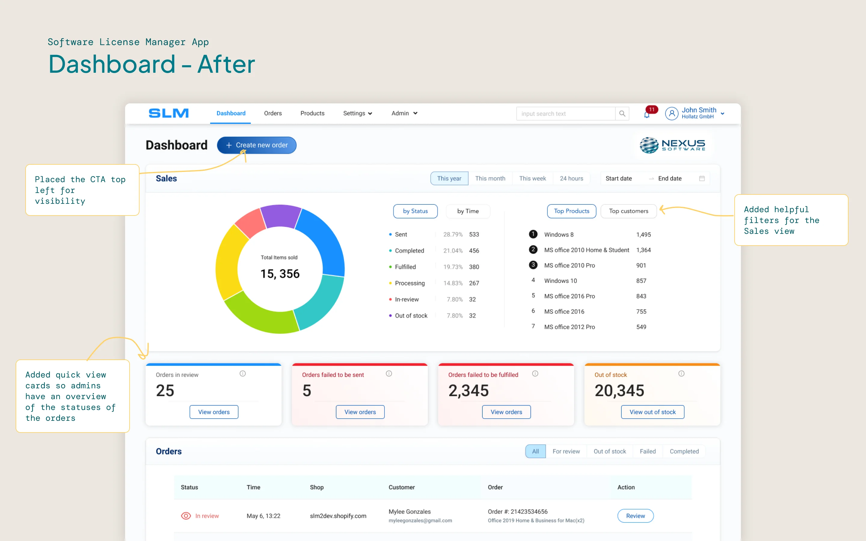The image size is (866, 541).
Task: Click info icon on Orders in review card
Action: pos(243,374)
